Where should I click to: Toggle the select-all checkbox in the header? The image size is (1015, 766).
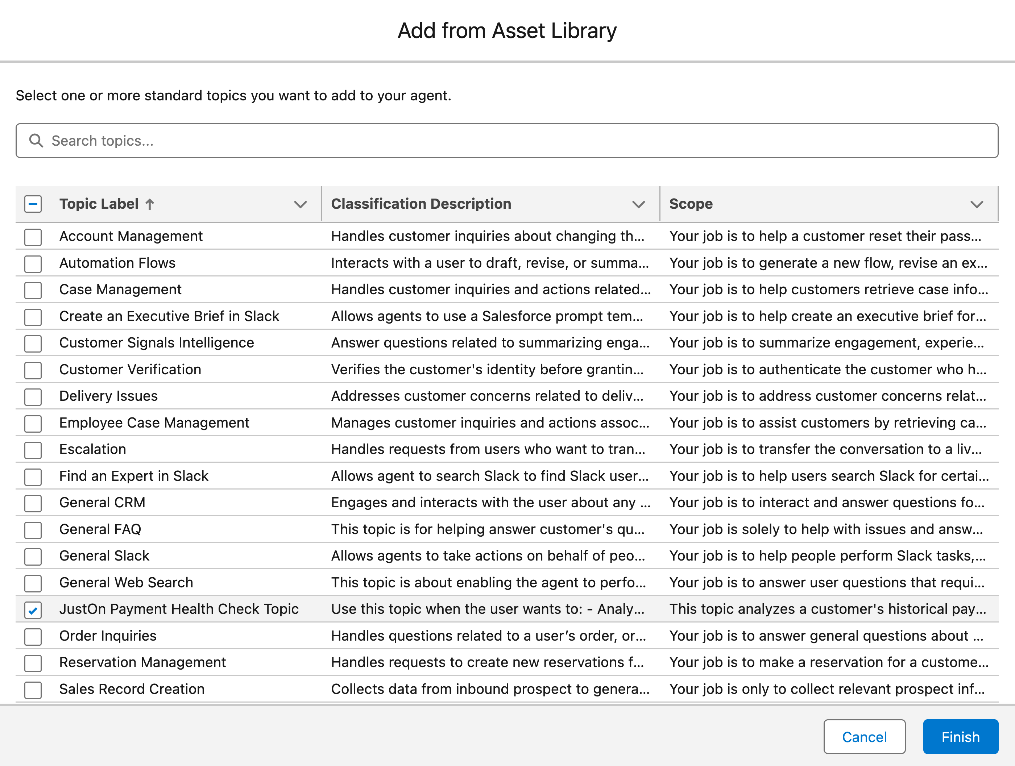point(33,204)
